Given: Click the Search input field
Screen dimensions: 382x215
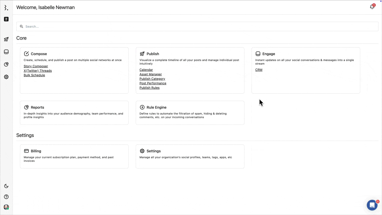Looking at the screenshot, I should 197,27.
